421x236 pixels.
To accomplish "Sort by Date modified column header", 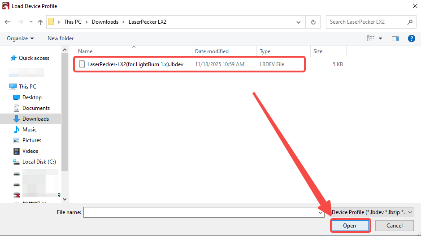I will 212,51.
